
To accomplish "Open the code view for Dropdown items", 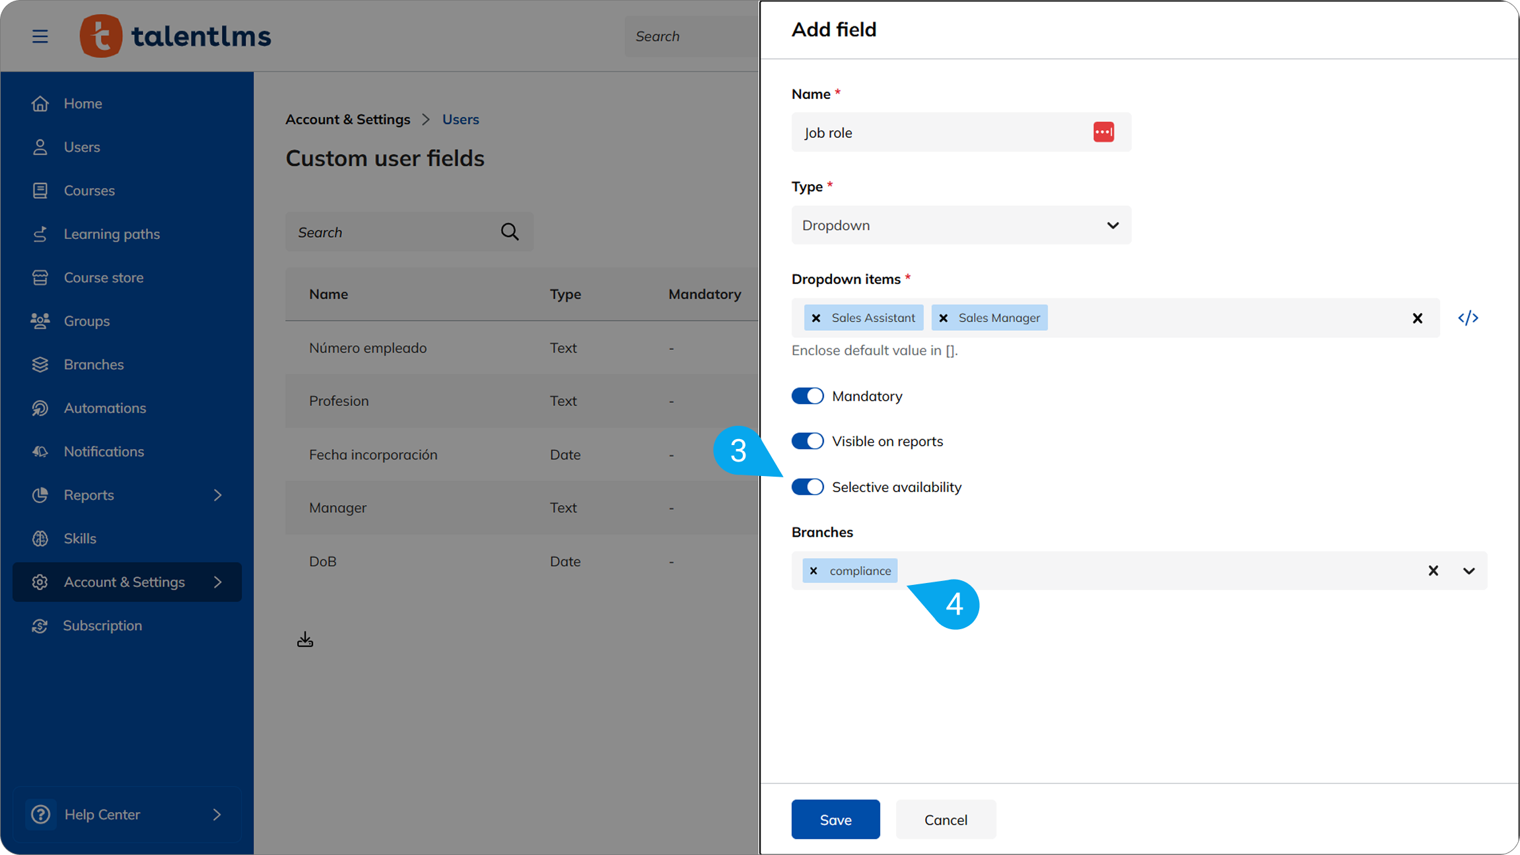I will click(1468, 318).
